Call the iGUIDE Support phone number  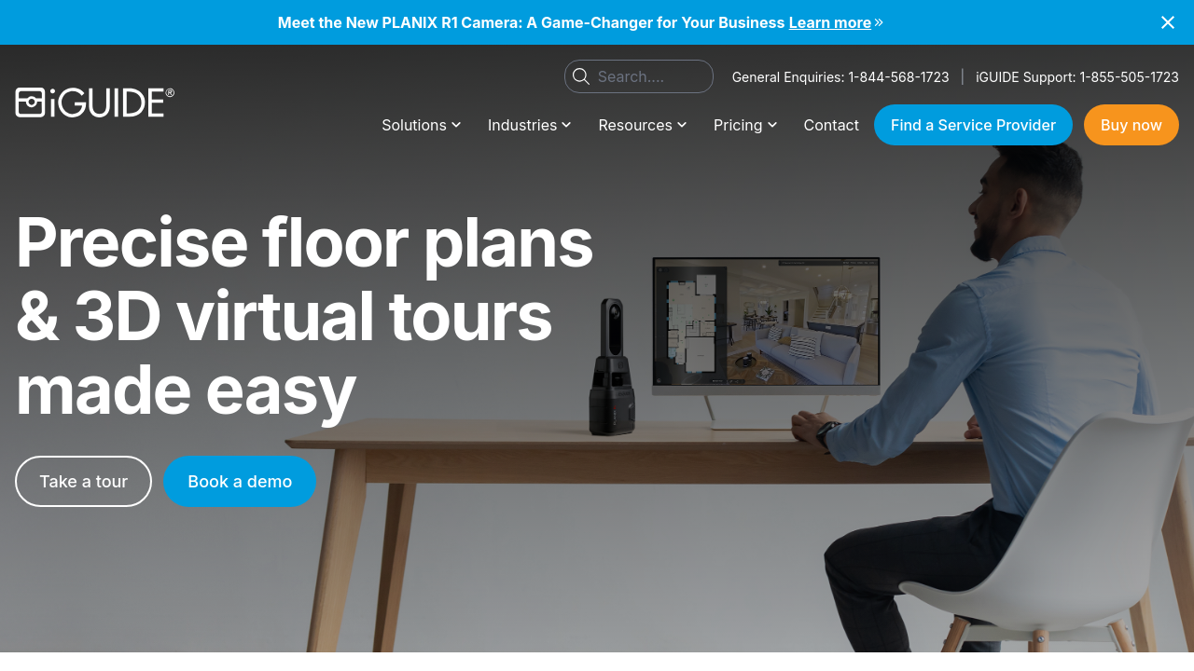[x=1129, y=77]
